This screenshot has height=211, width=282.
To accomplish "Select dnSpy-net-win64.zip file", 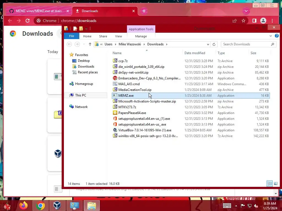I will [x=191, y=73].
